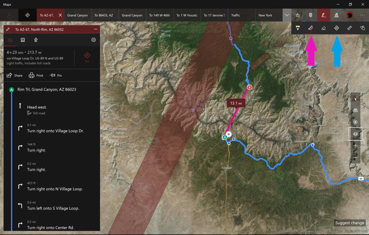Expand the tabs overflow chevron
The image size is (369, 235).
click(x=287, y=15)
